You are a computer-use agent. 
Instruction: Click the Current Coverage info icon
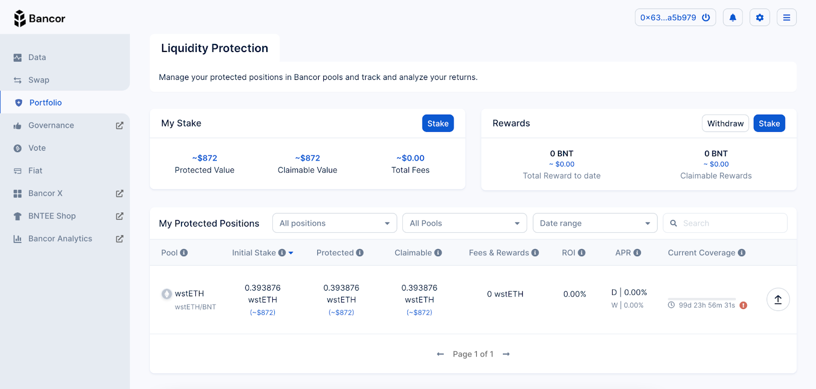point(742,253)
